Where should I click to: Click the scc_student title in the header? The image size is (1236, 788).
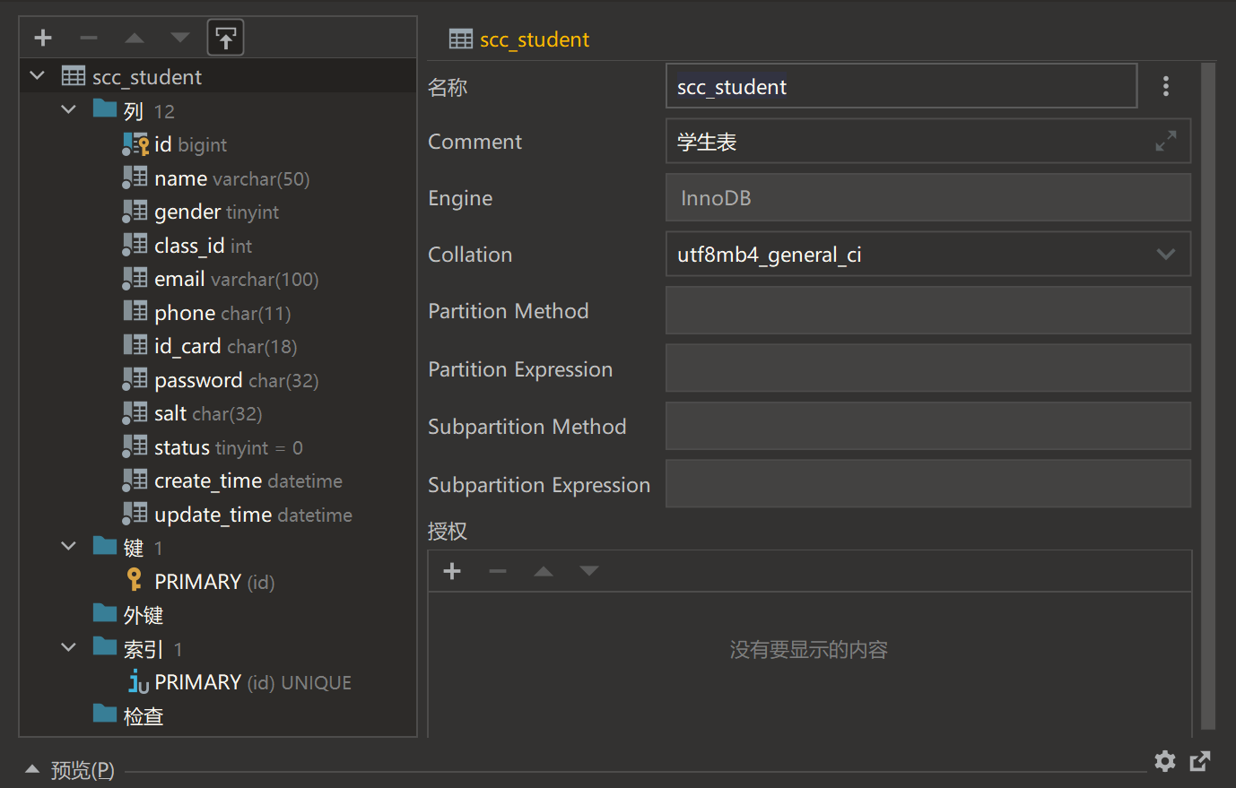[535, 39]
